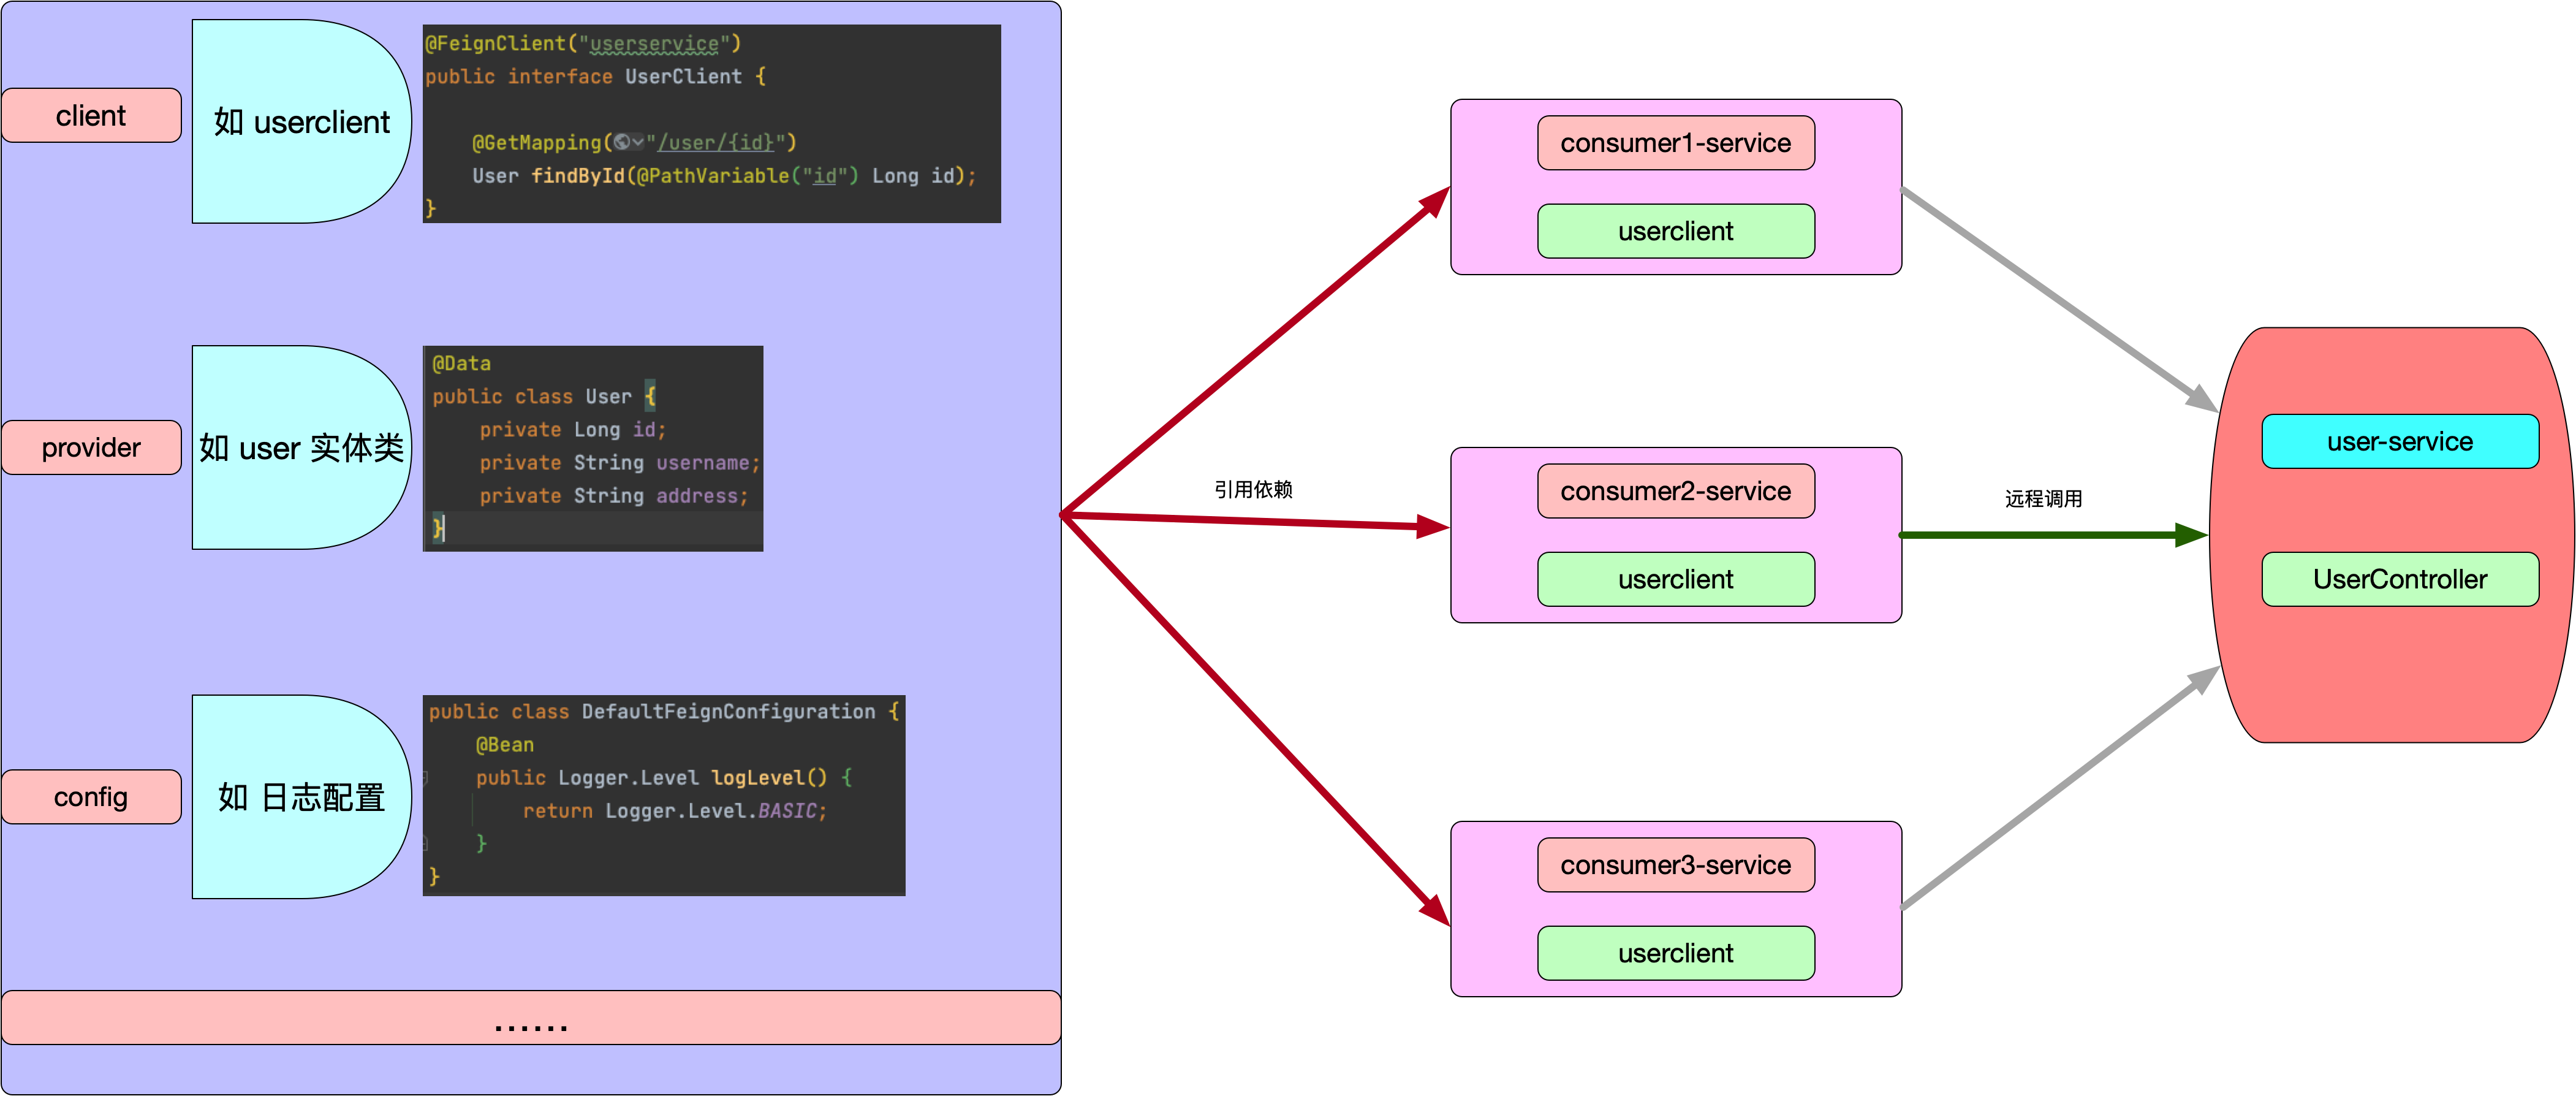The height and width of the screenshot is (1096, 2576).
Task: Select the "consumer1-service" box
Action: (x=1676, y=143)
